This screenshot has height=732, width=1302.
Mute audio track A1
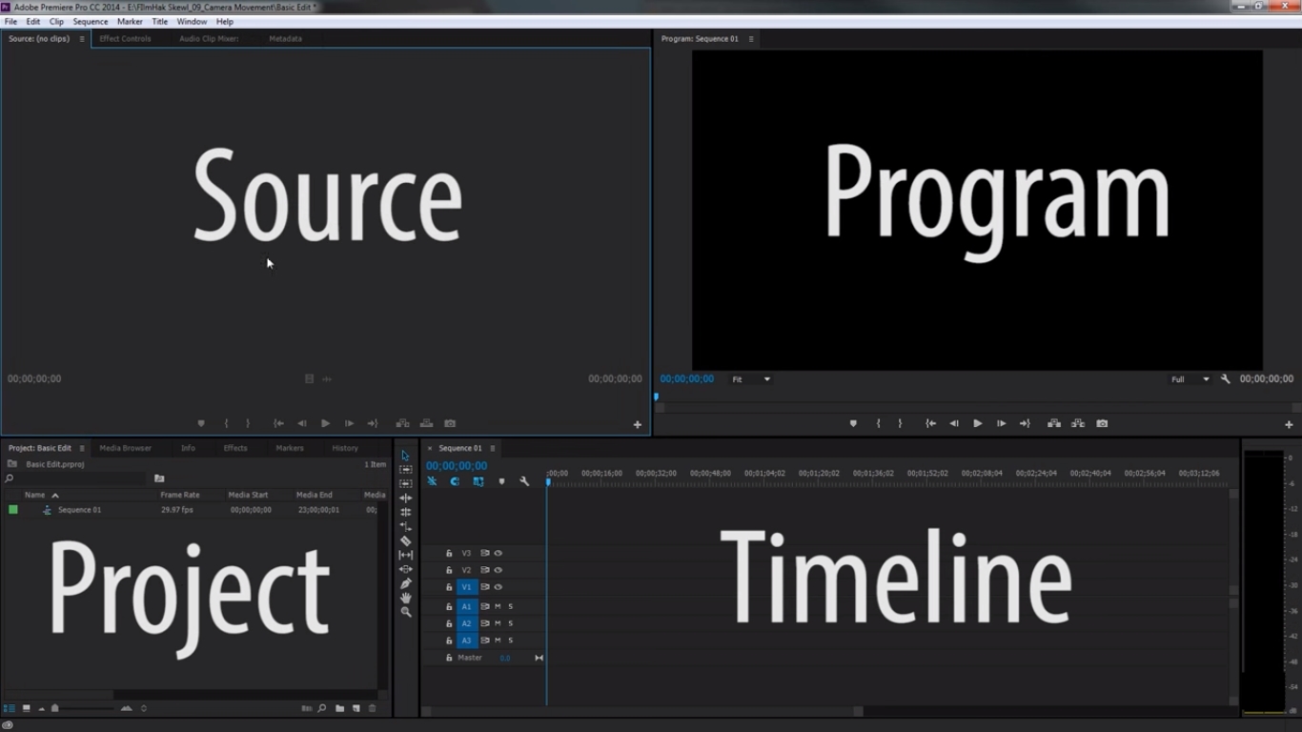498,606
